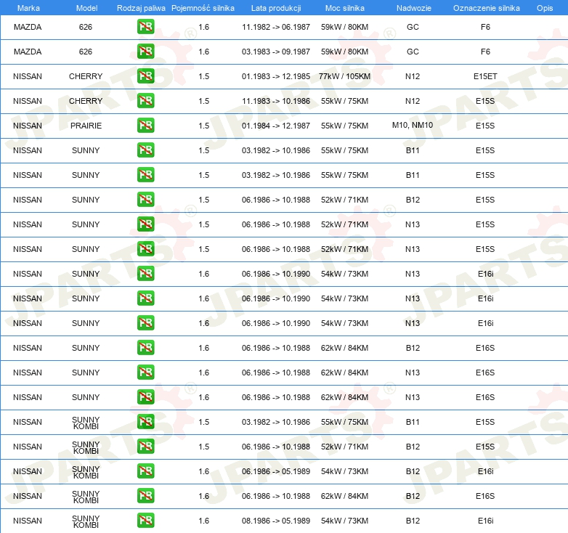Viewport: 568px width, 533px height.
Task: Select SUNNY KOMBI model in the B11 row
Action: click(x=86, y=423)
